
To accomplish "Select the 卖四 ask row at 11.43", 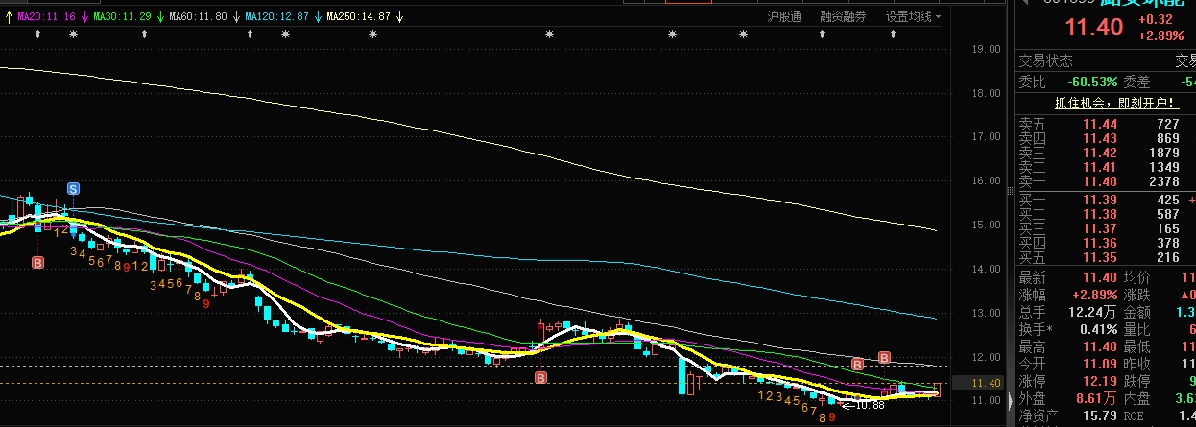I will click(1107, 139).
